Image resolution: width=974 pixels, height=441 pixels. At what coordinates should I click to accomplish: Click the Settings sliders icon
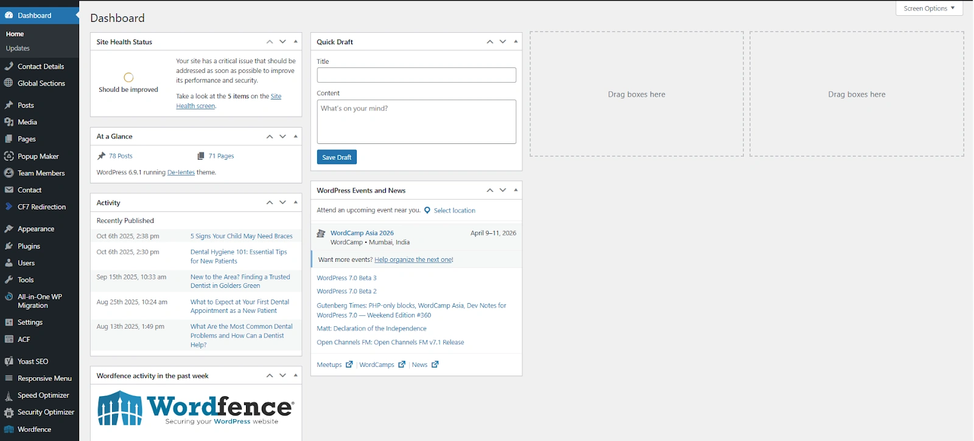click(x=9, y=323)
